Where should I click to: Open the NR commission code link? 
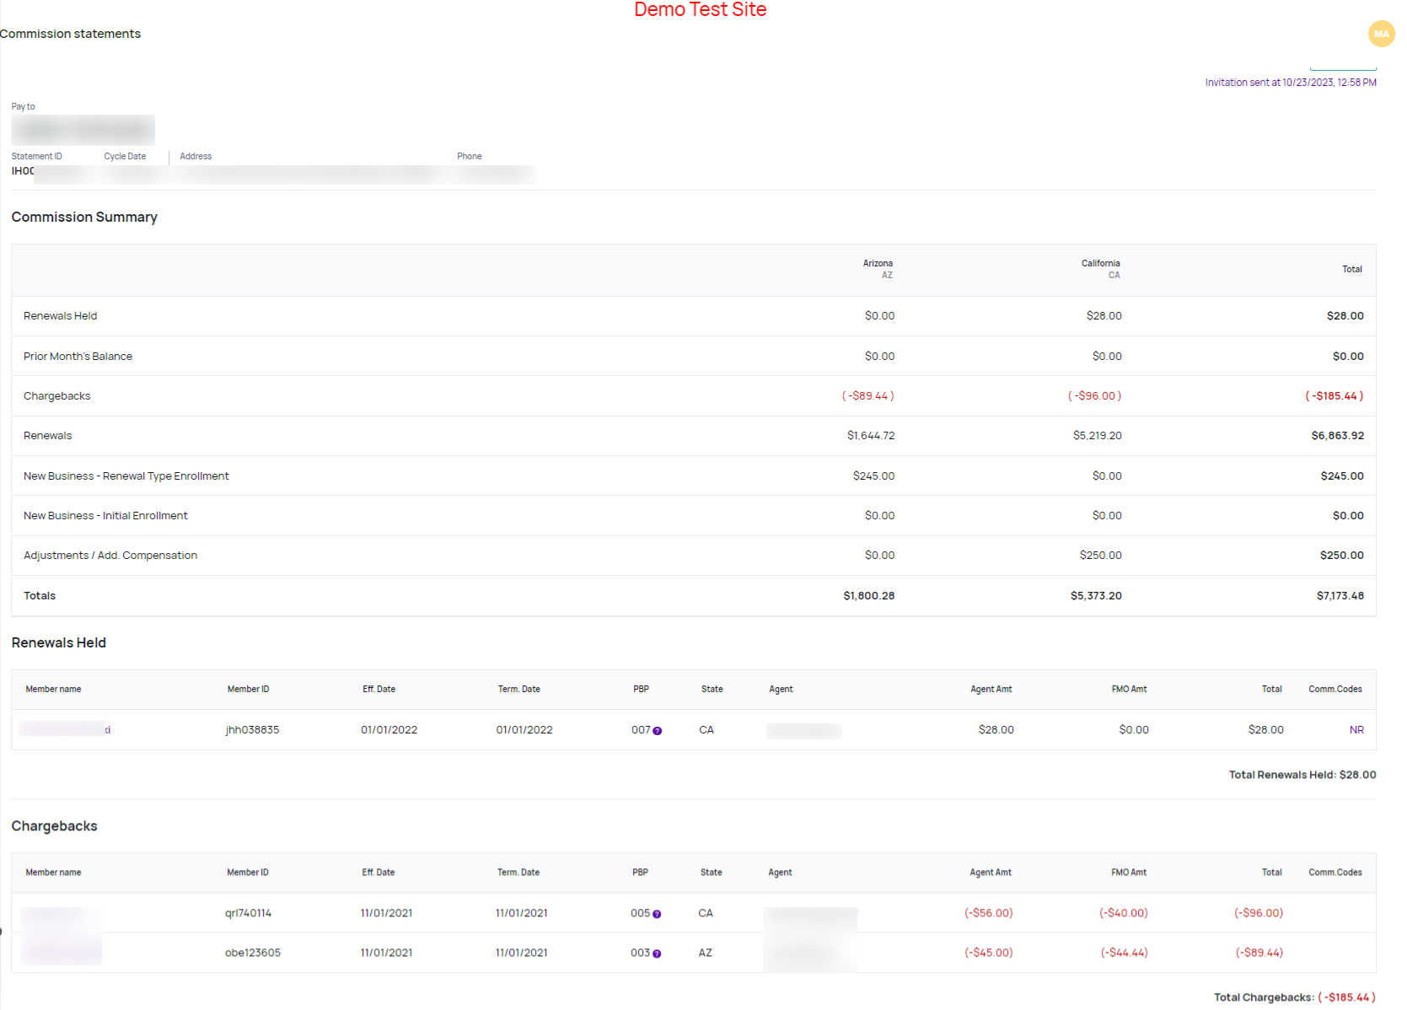tap(1356, 730)
